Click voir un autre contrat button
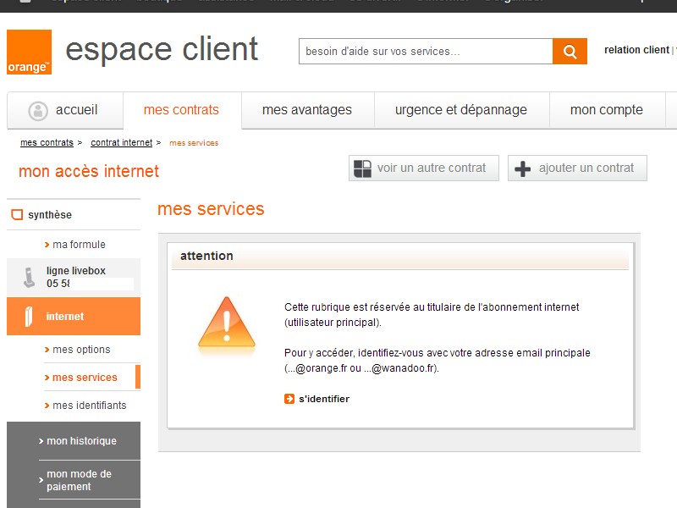The width and height of the screenshot is (677, 508). [x=424, y=168]
